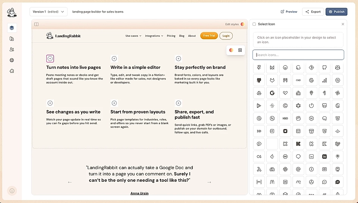
Task: Choose the outlined LinkedIn icon
Action: pyautogui.click(x=311, y=157)
